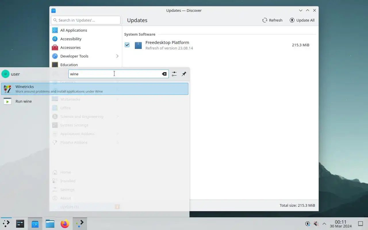Viewport: 368px width, 230px height.
Task: Launch Winetricks from search results
Action: [95, 89]
